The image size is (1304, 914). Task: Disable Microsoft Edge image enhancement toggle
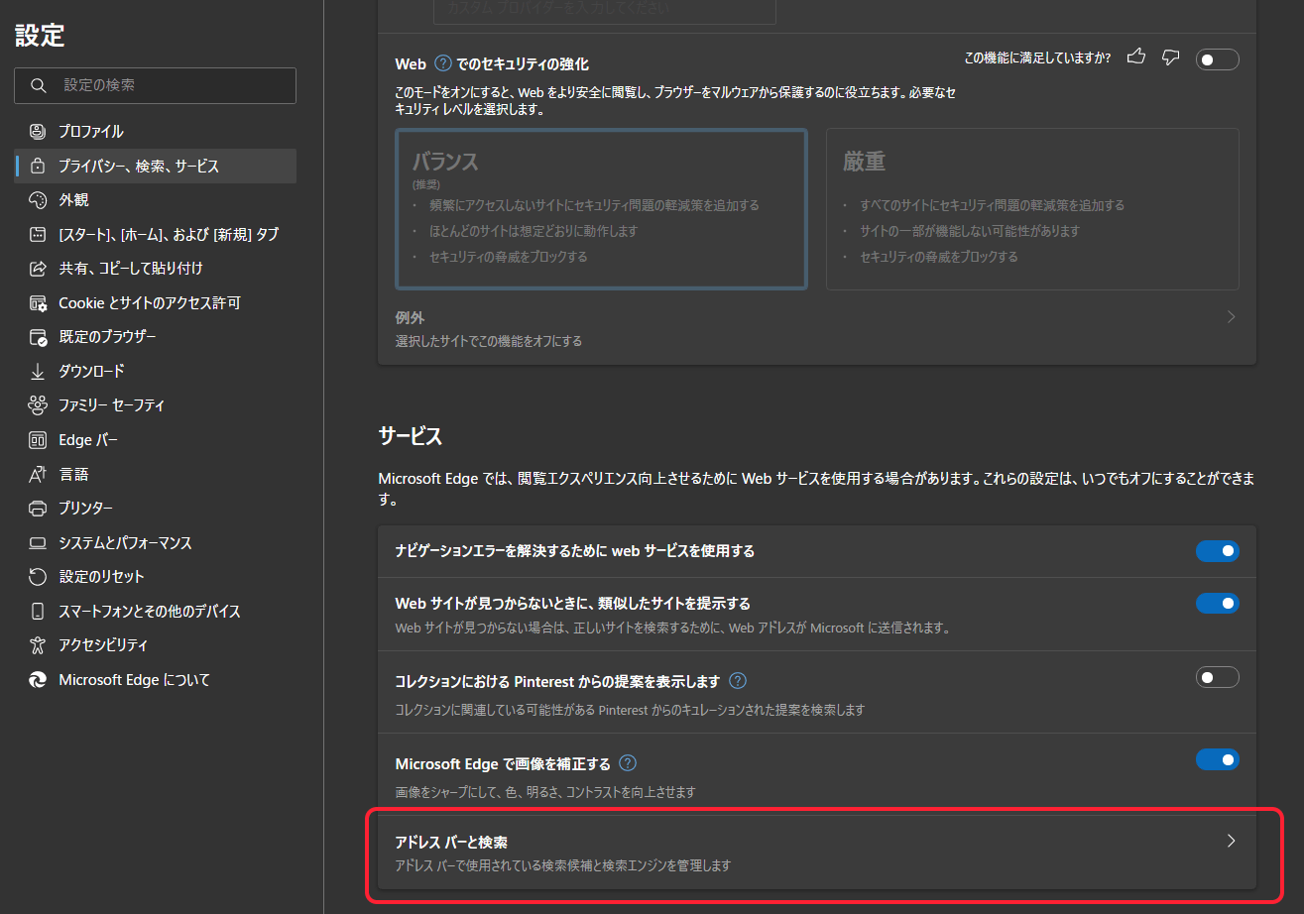pos(1217,760)
